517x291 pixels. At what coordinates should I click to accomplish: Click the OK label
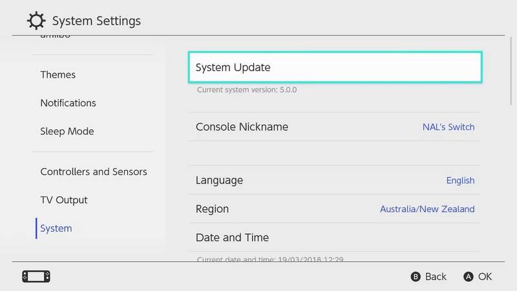pos(485,277)
